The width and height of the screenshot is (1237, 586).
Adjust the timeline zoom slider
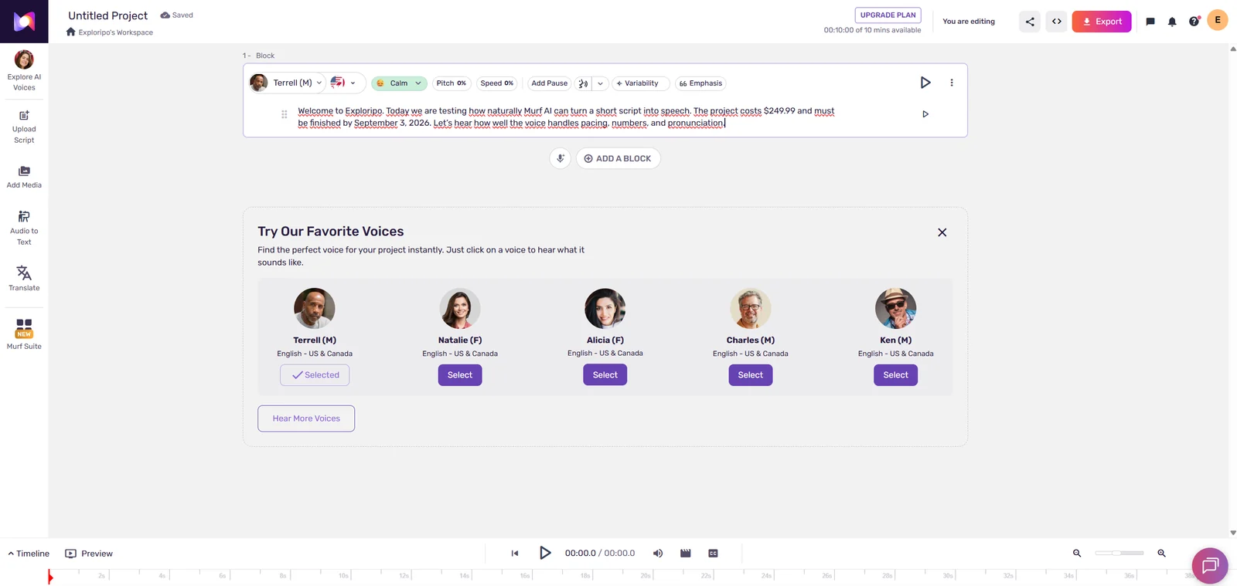1119,553
